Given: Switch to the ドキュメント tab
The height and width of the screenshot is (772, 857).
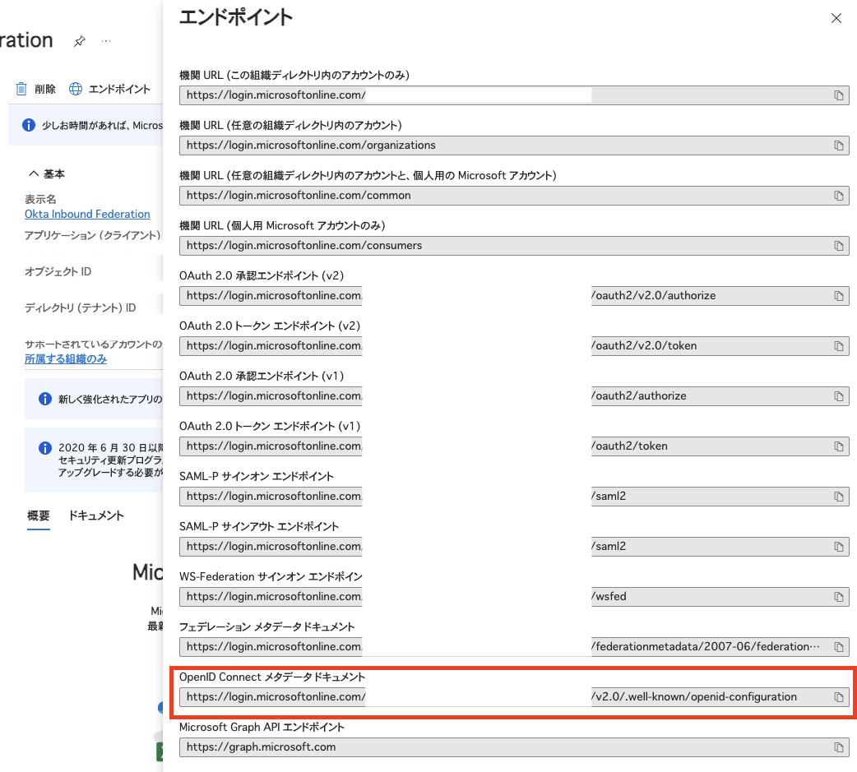Looking at the screenshot, I should pyautogui.click(x=96, y=515).
